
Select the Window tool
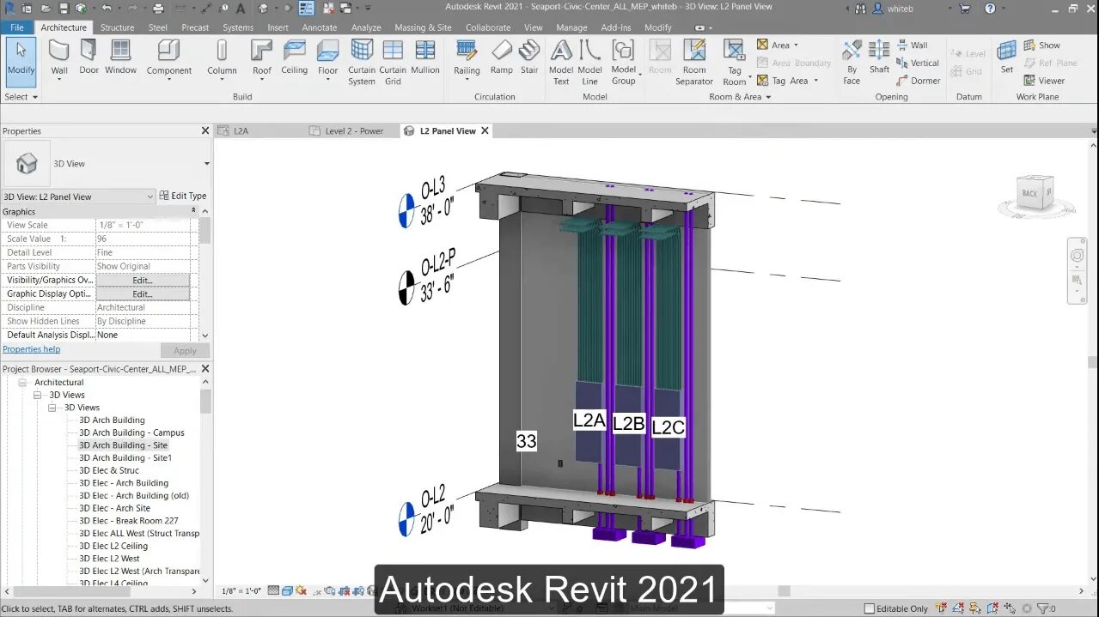click(121, 57)
